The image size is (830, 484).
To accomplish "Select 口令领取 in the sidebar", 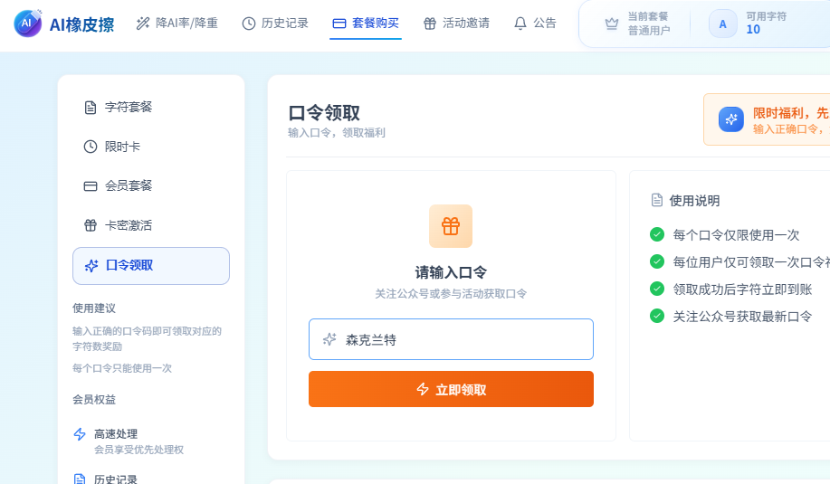I will pyautogui.click(x=151, y=266).
